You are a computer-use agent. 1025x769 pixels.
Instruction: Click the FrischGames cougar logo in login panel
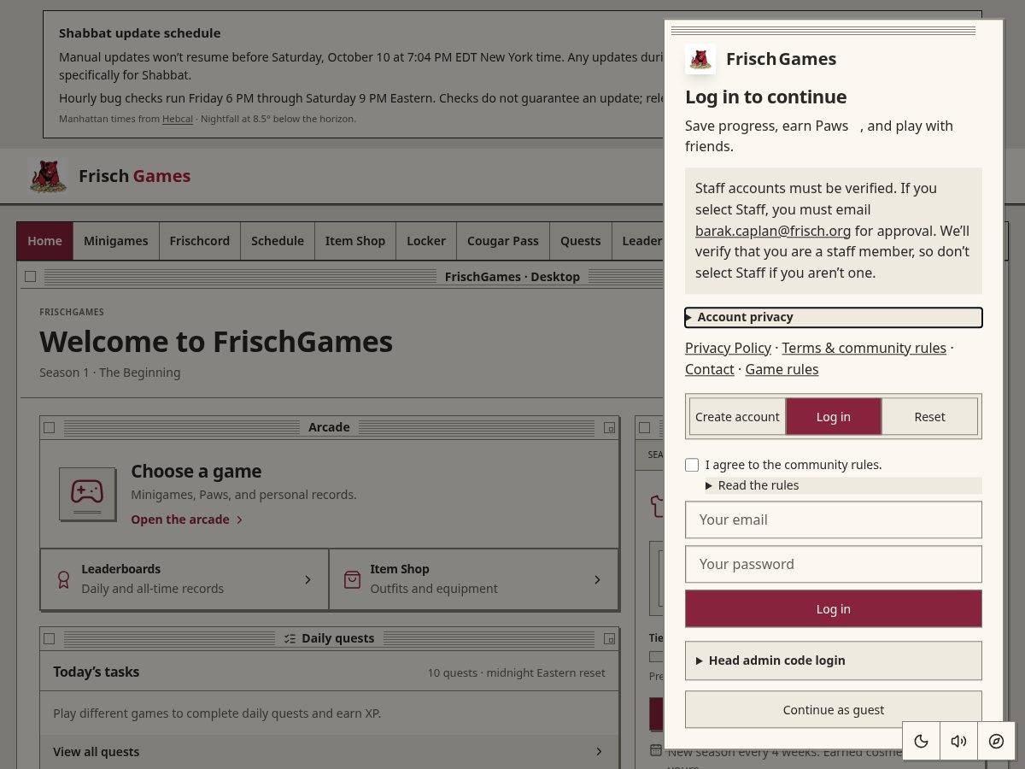700,59
